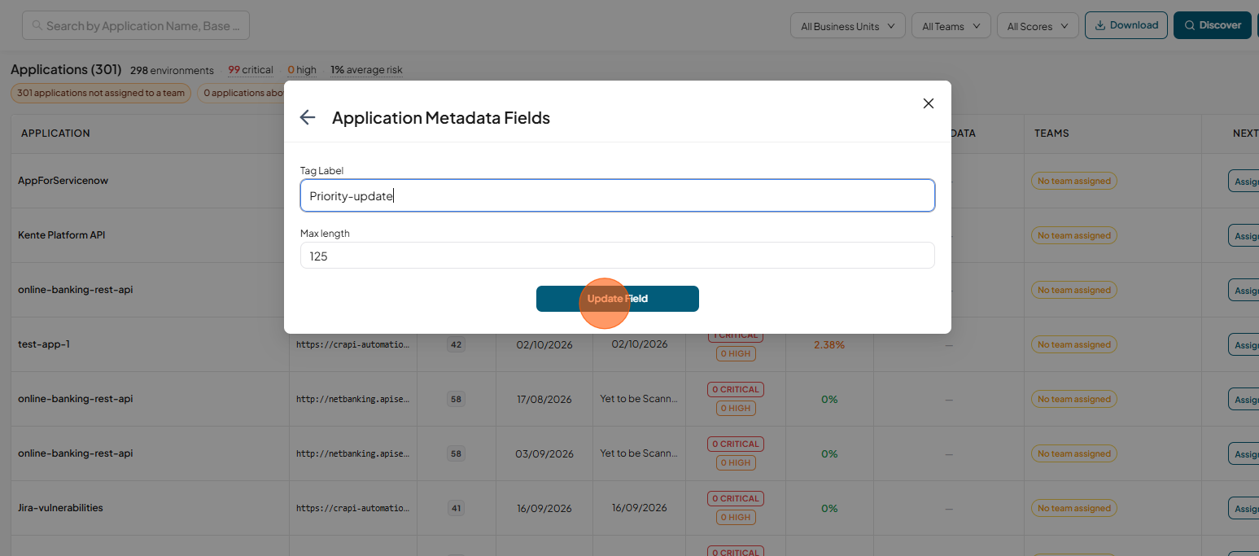1259x556 pixels.
Task: Click the Download button
Action: coord(1126,25)
